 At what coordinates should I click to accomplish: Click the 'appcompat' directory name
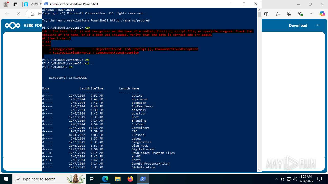point(140,99)
